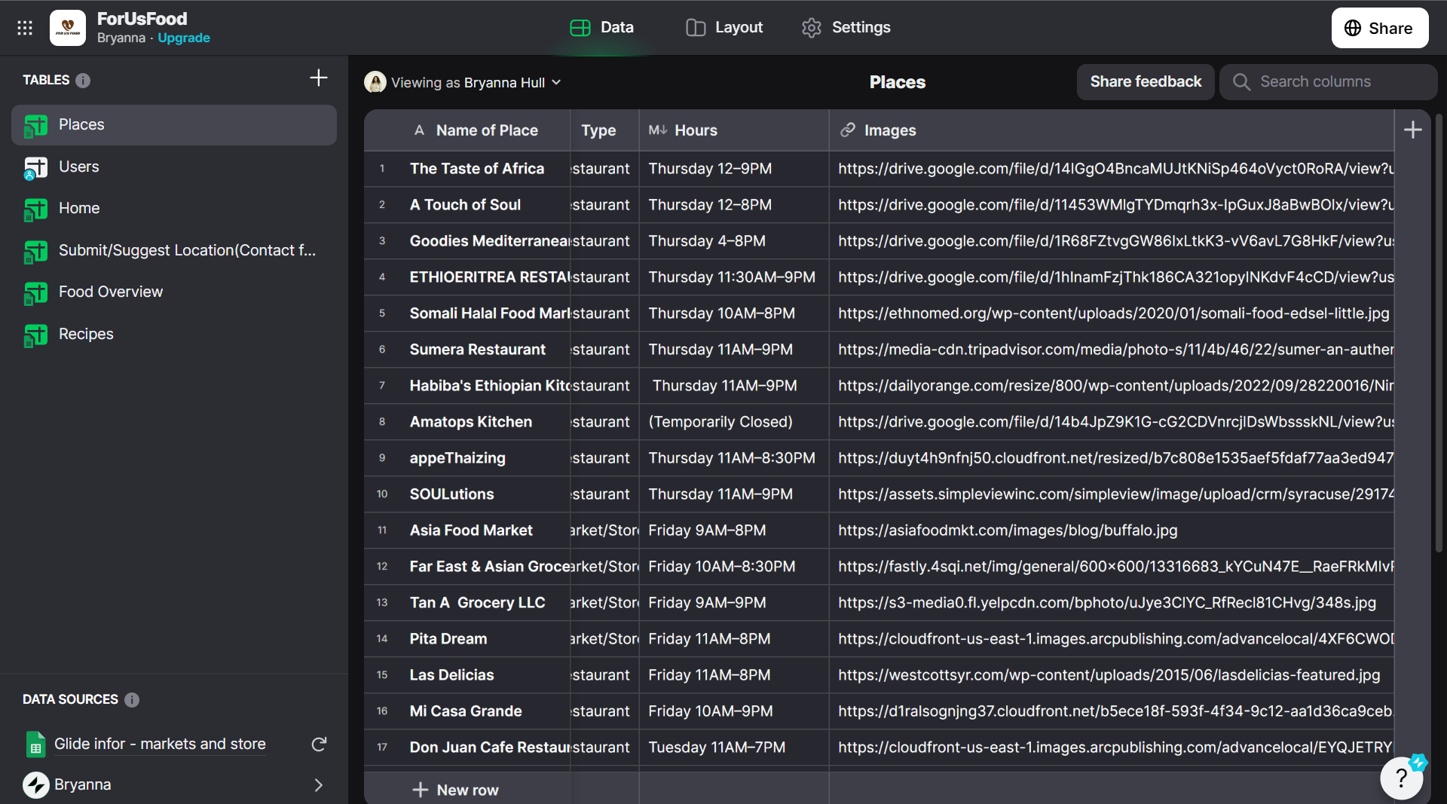Click the Name of Place column header

467,130
